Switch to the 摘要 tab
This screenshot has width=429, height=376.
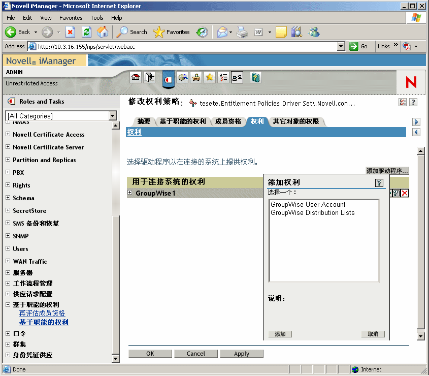pos(144,121)
